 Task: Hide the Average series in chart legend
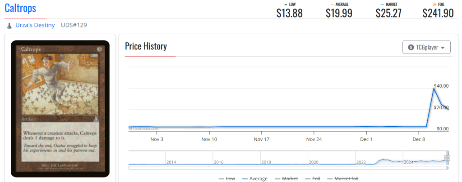point(255,179)
